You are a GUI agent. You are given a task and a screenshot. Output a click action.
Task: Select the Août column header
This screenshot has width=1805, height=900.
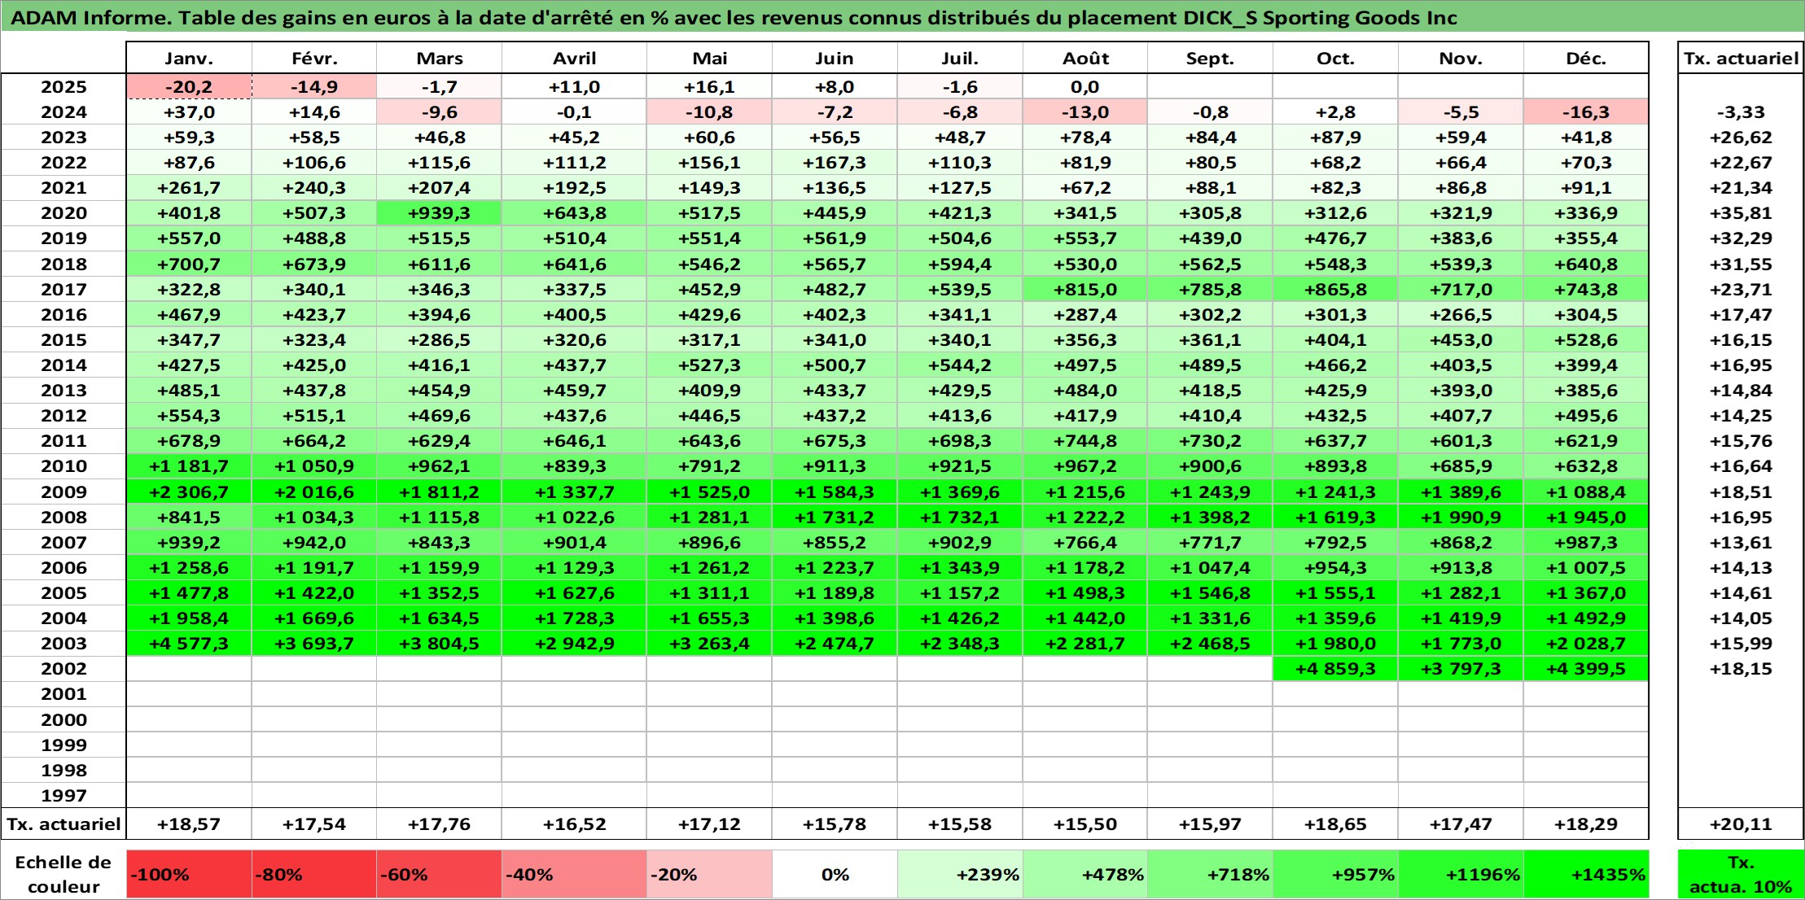(x=1085, y=59)
